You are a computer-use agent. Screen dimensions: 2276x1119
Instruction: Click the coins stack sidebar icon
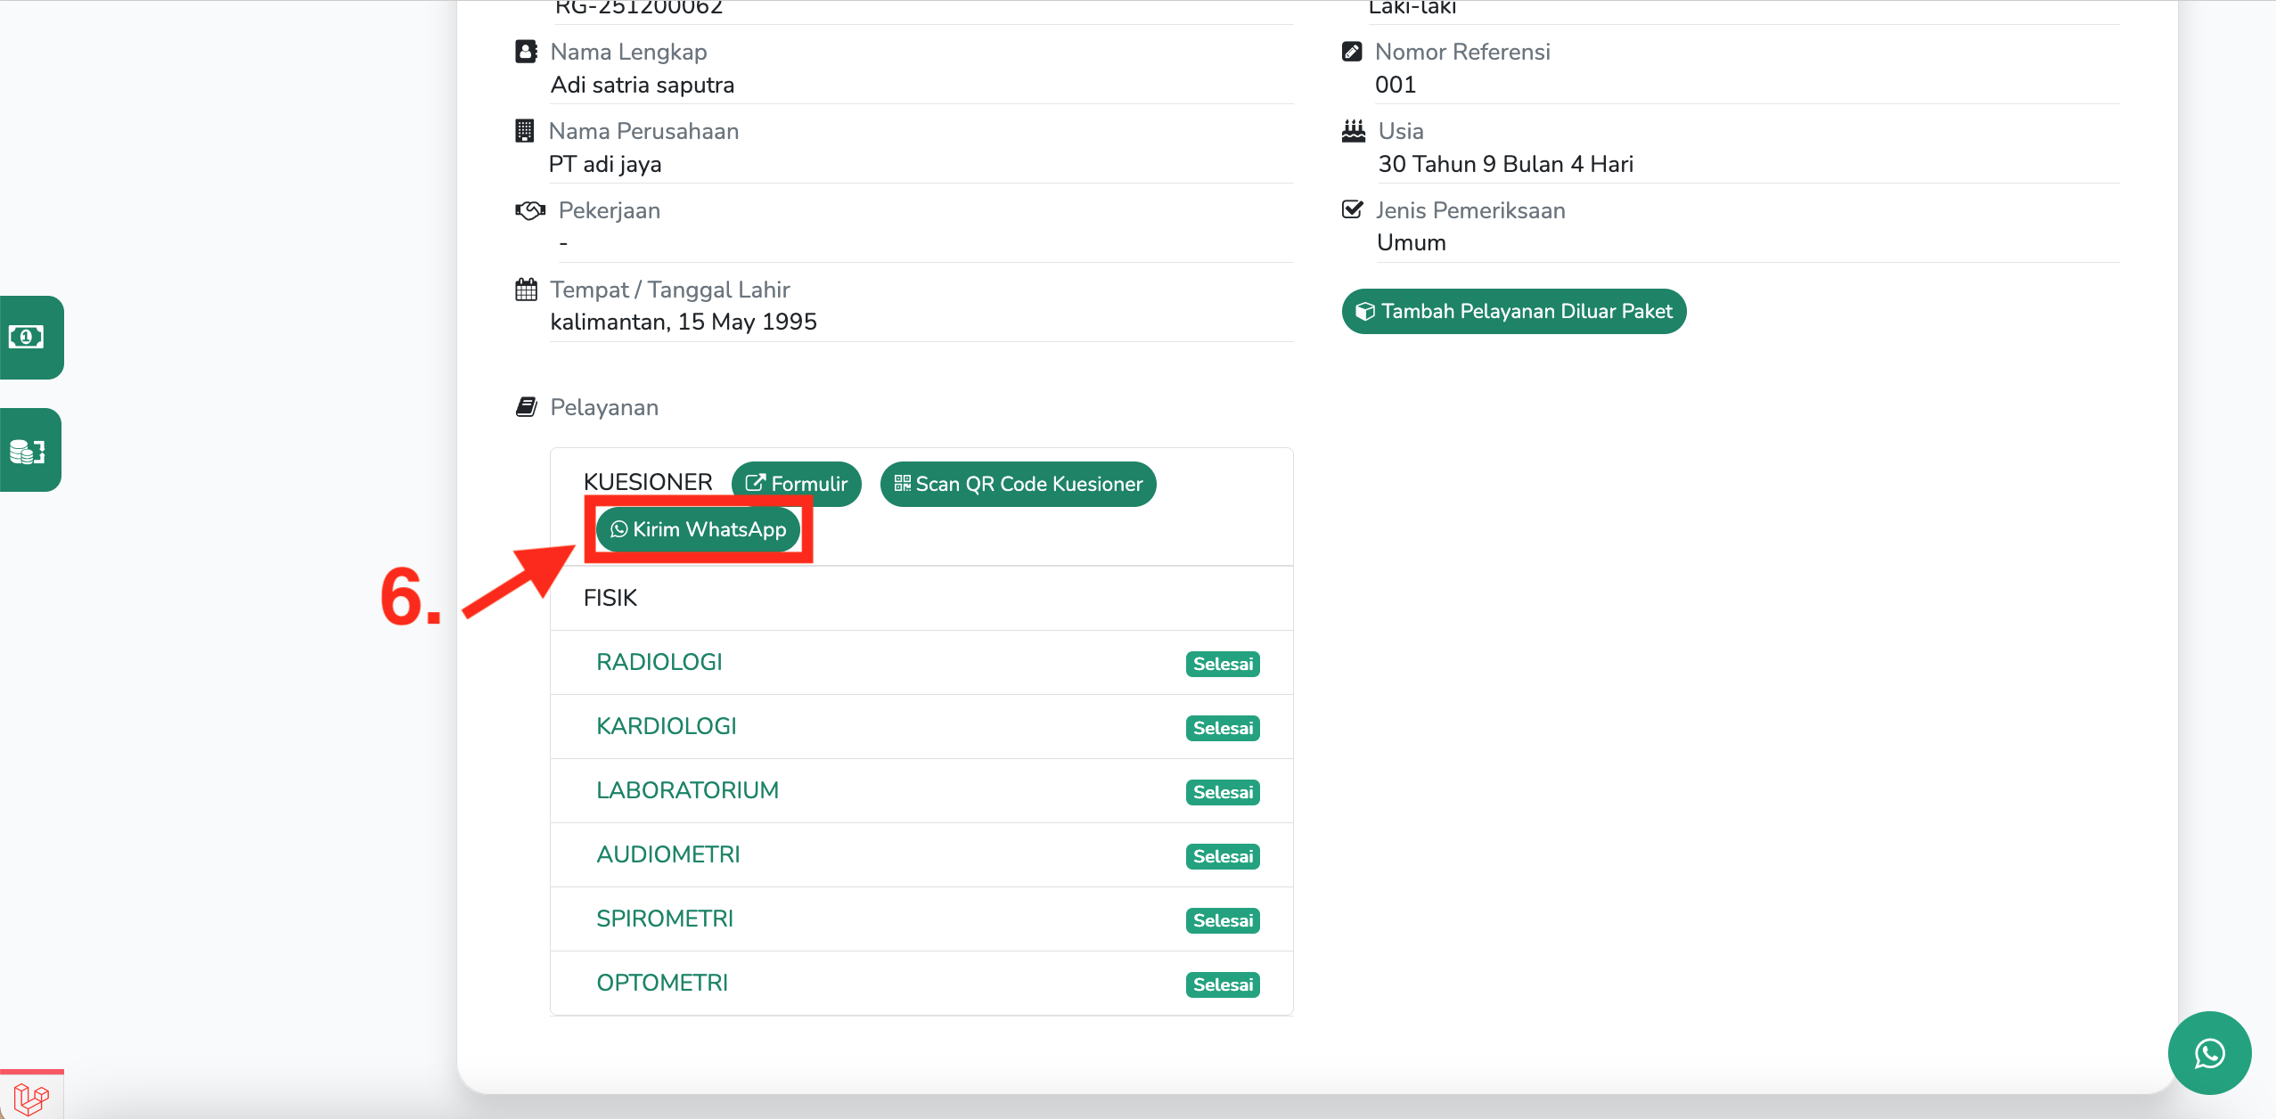click(27, 451)
